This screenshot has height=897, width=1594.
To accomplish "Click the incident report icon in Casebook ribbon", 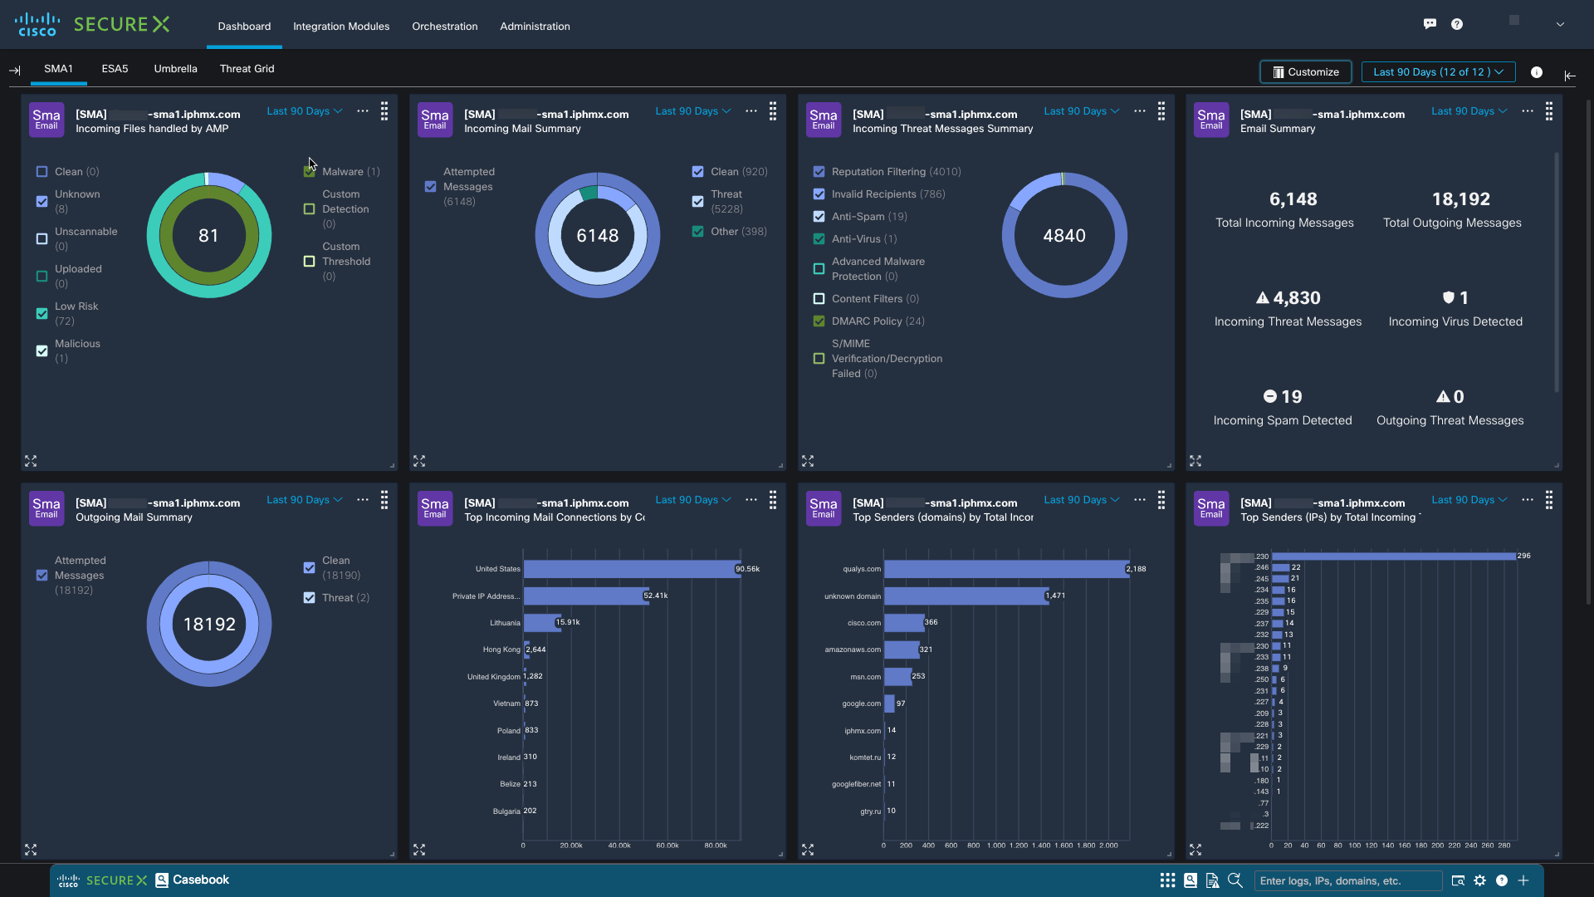I will pos(1213,880).
